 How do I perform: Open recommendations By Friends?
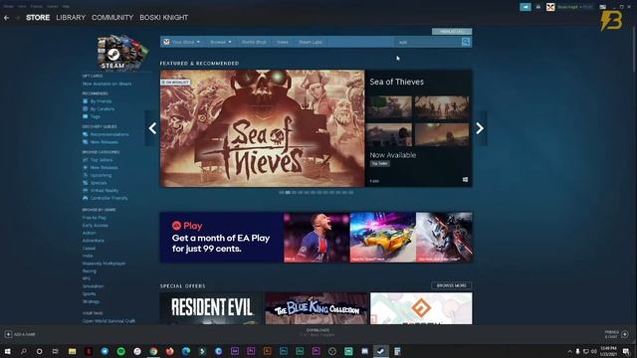(101, 101)
